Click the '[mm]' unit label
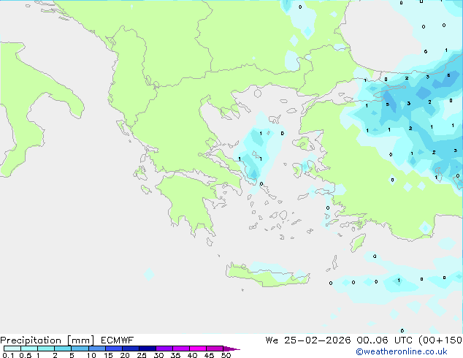The width and height of the screenshot is (463, 358). 80,340
